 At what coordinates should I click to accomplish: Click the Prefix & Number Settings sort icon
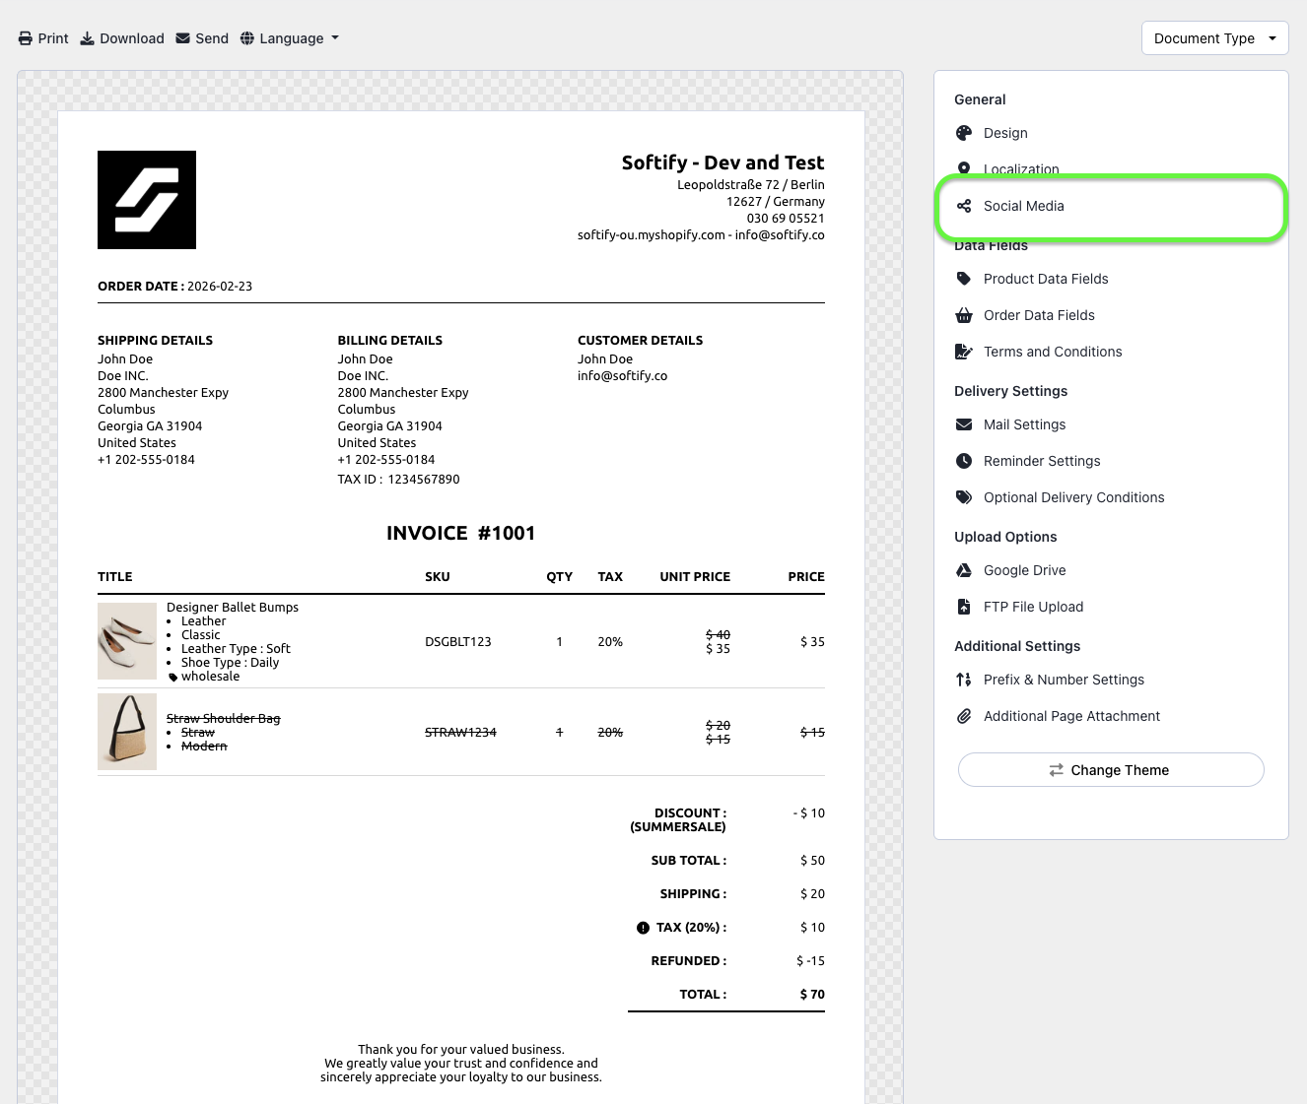click(964, 680)
